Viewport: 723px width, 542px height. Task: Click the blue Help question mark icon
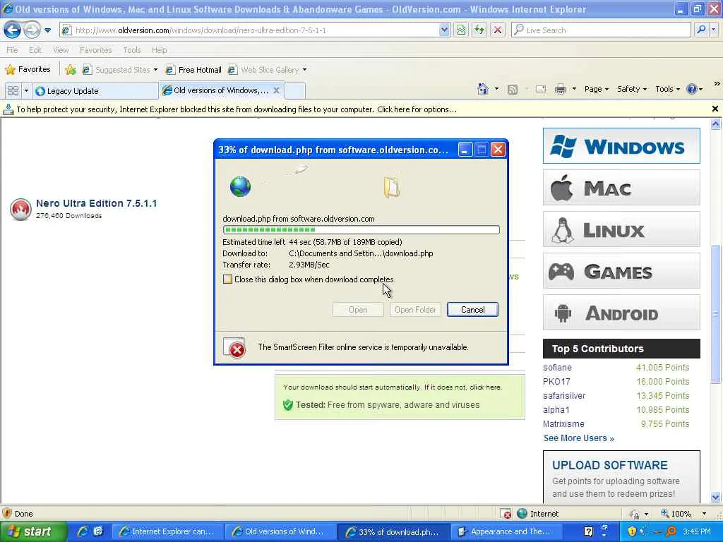[692, 89]
